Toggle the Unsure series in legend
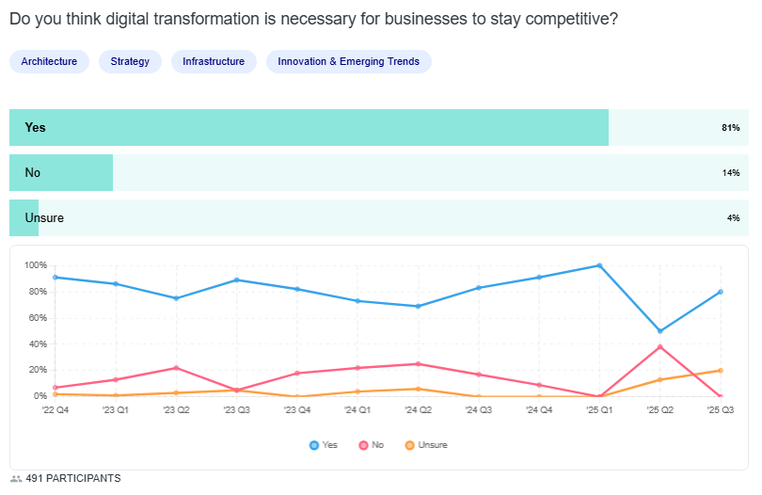Image resolution: width=762 pixels, height=495 pixels. 425,444
